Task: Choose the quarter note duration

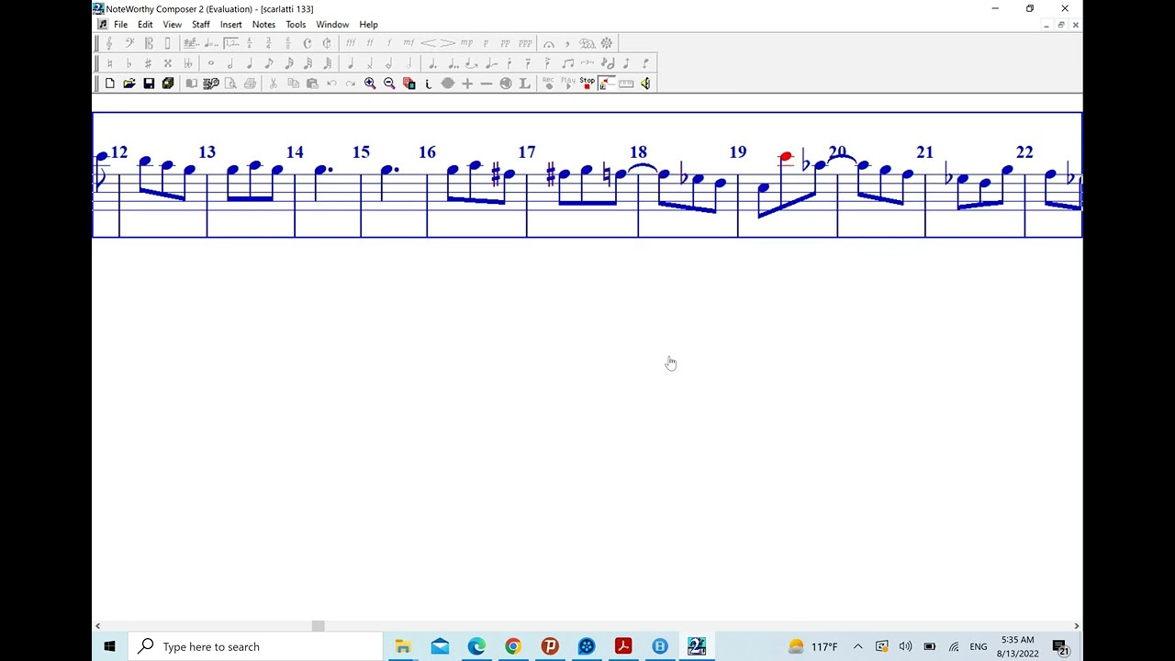Action: 250,63
